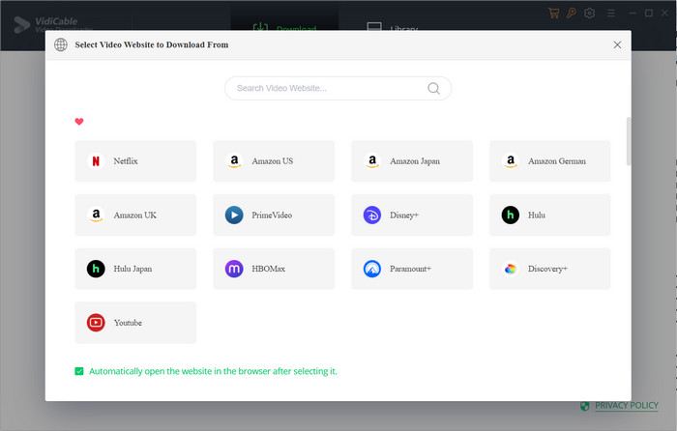Click the "Youtube" label text

[128, 323]
